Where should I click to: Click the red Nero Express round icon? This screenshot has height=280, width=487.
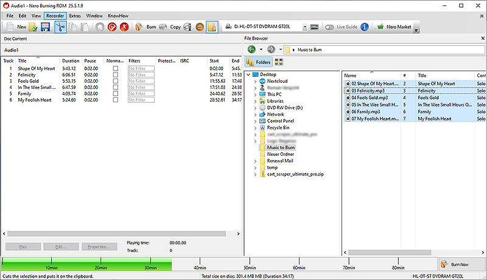112,27
